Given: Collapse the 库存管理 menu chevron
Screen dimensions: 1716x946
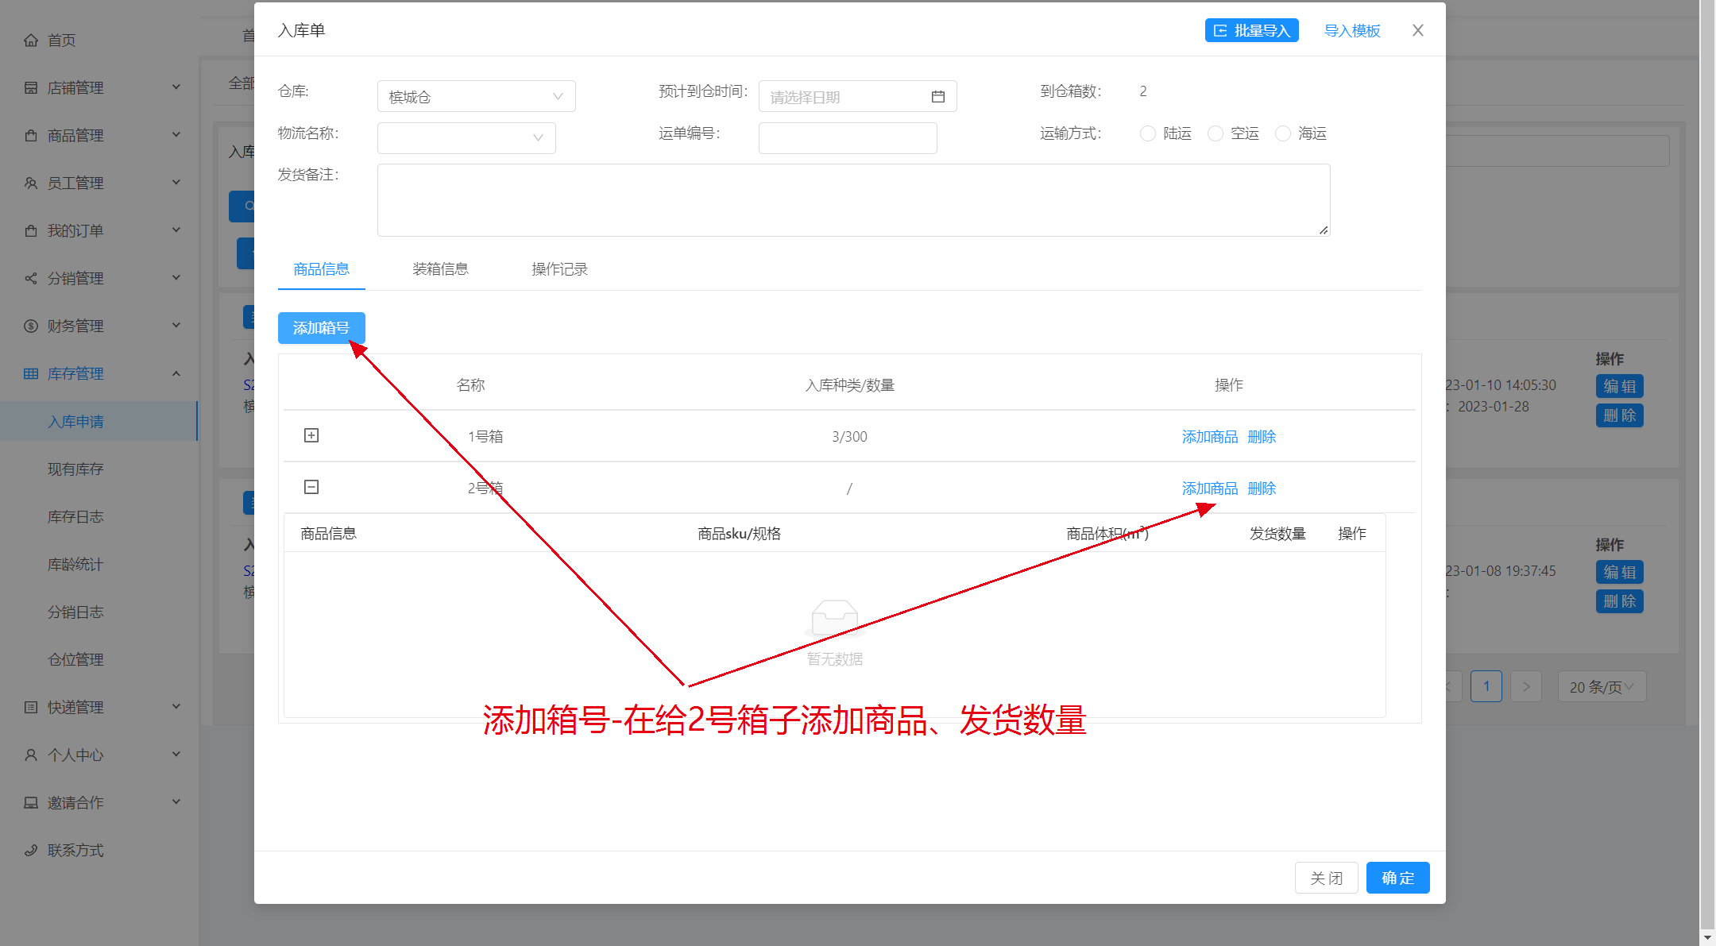Looking at the screenshot, I should click(176, 373).
